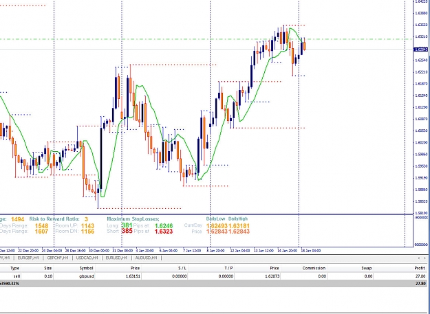Click the Room UP value 1143

[x=88, y=226]
